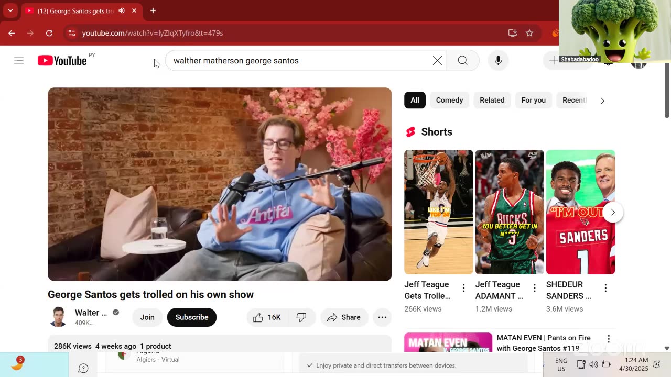Go forward to the next page

pyautogui.click(x=30, y=33)
